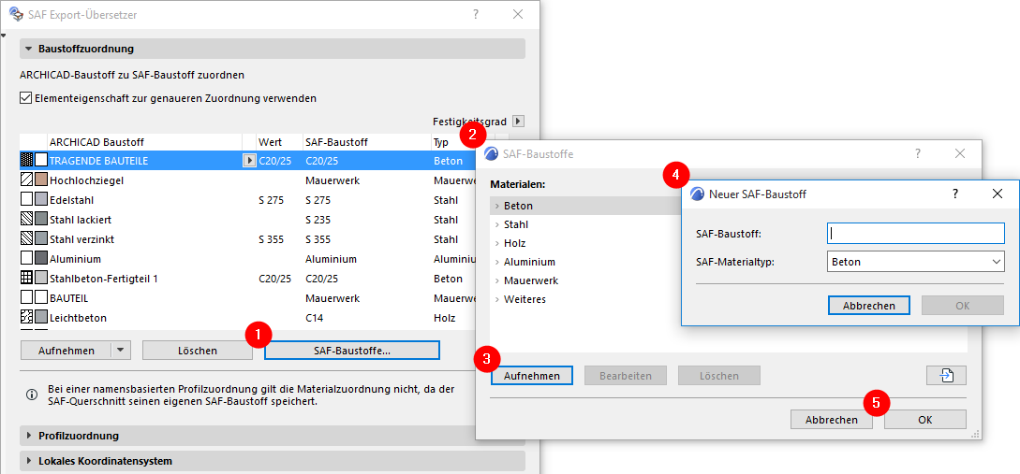Expand the Profilzuordnung section

pyautogui.click(x=29, y=435)
